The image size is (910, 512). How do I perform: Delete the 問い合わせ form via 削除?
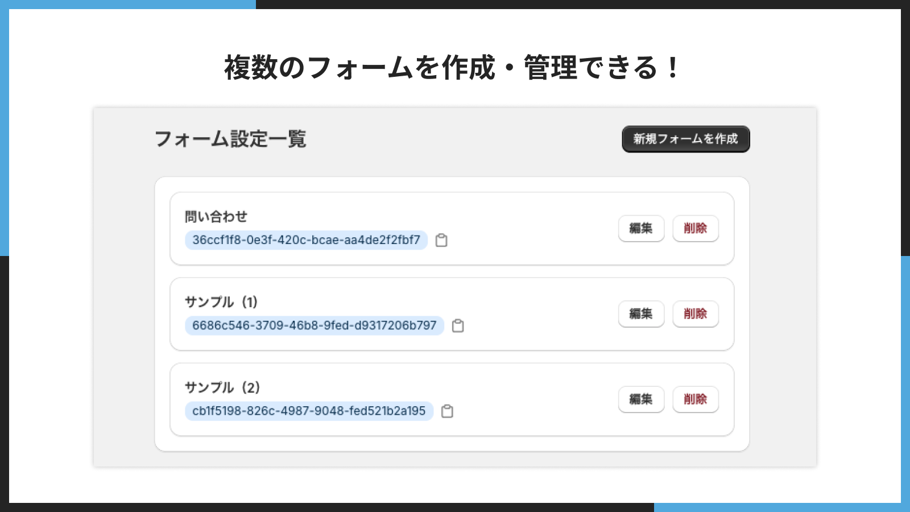[x=696, y=228]
